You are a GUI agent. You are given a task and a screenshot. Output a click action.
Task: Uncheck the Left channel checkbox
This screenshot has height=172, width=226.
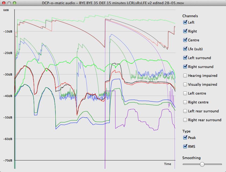185,22
